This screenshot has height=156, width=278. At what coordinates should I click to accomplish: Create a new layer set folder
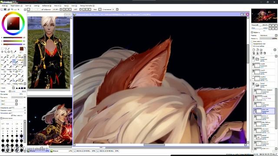(261, 50)
